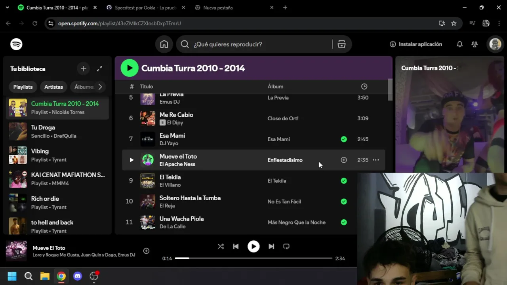Click the search magnifier icon in Spotify

[x=185, y=44]
